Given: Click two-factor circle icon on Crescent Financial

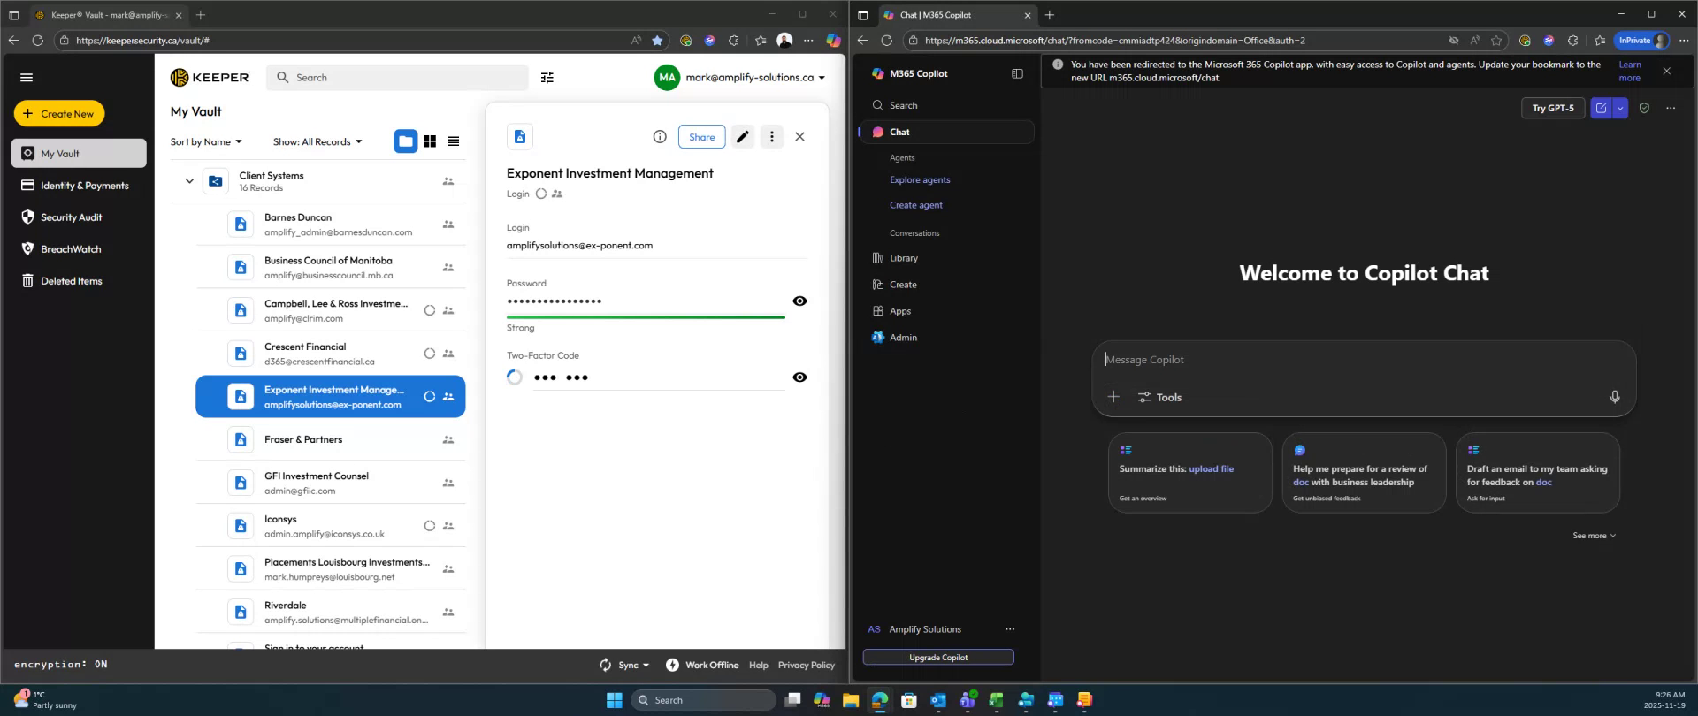Looking at the screenshot, I should [430, 354].
